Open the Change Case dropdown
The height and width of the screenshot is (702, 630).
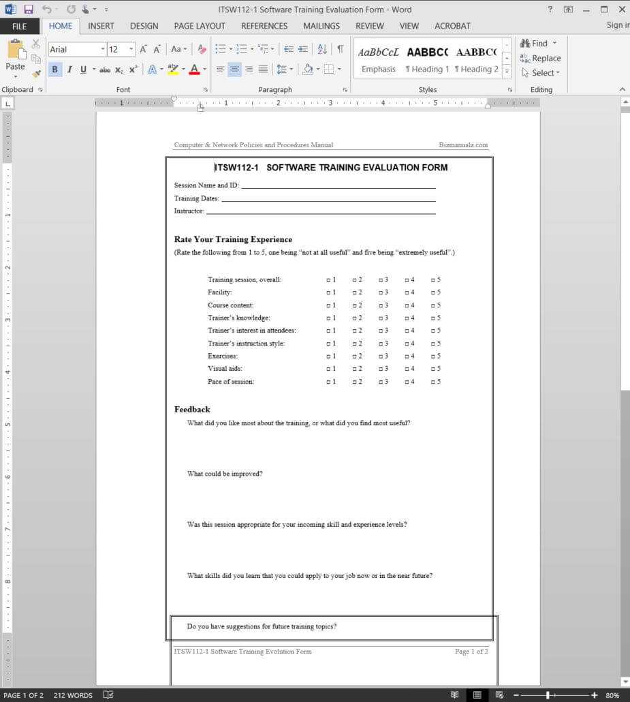[179, 49]
